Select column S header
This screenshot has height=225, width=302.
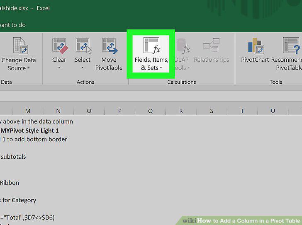point(212,111)
